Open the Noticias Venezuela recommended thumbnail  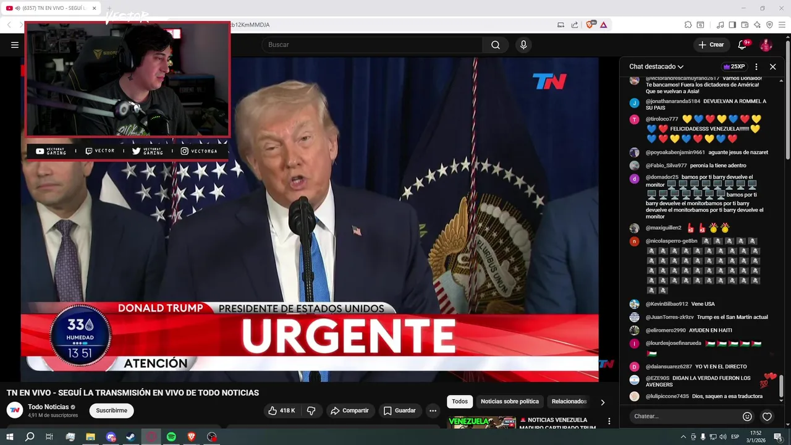pos(482,423)
